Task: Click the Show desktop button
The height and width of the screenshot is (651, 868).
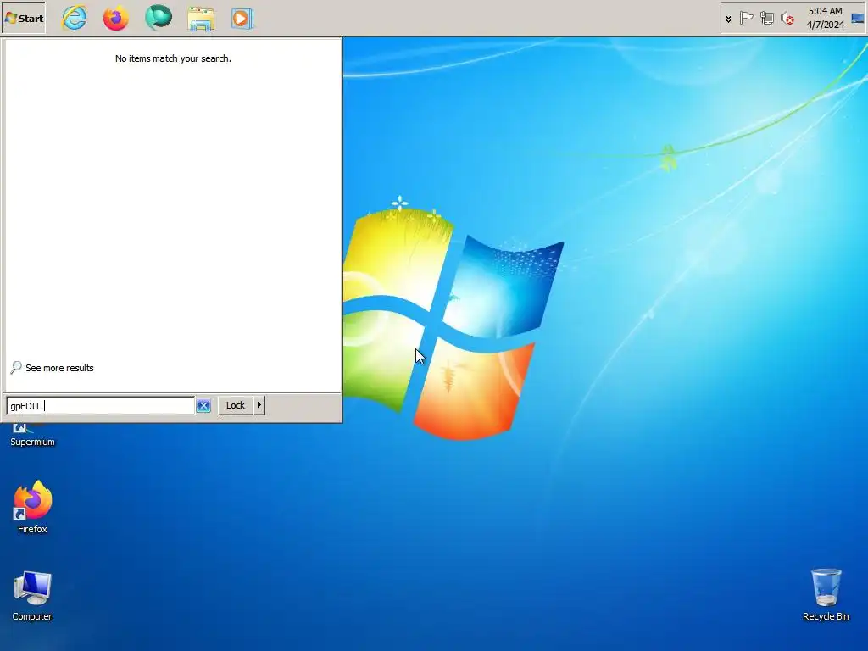Action: (x=858, y=19)
